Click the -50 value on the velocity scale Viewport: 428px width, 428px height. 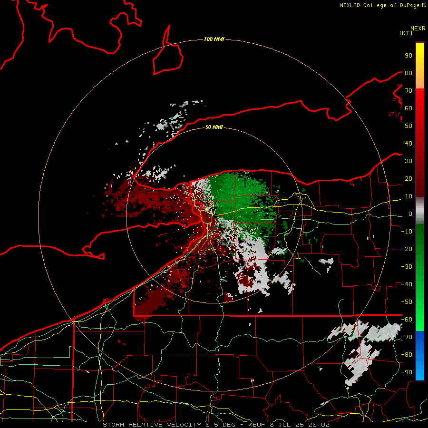(407, 302)
